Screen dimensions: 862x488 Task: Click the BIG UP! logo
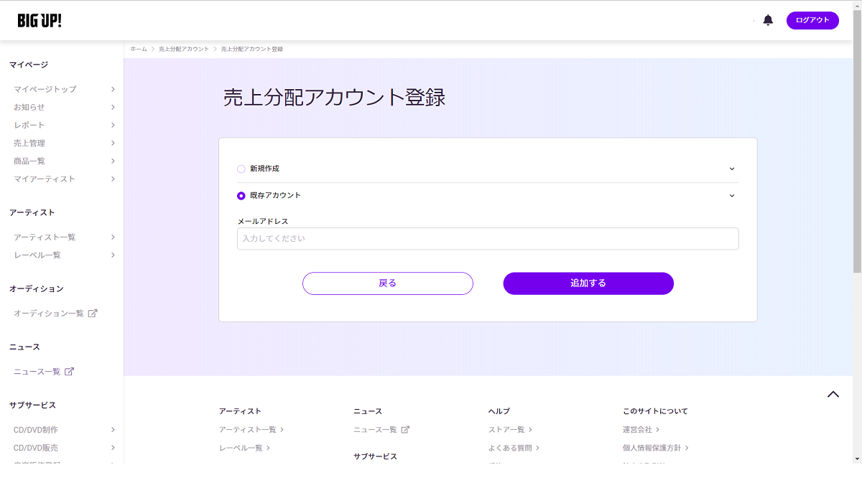click(40, 20)
